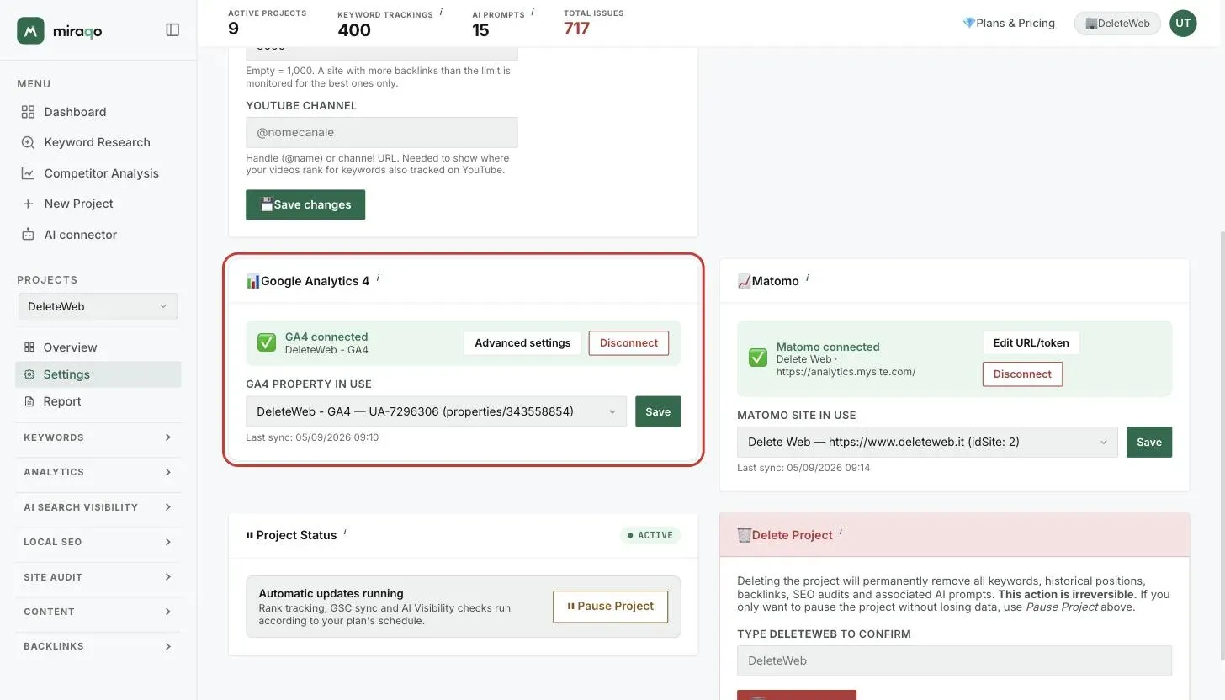Click the ACTIVE status badge
Screen dimensions: 1225x700
point(650,535)
